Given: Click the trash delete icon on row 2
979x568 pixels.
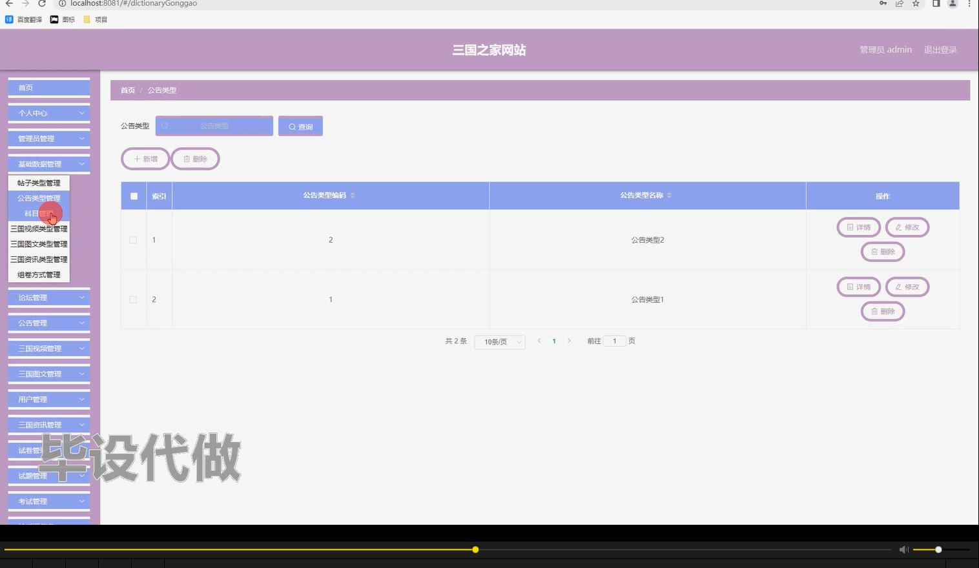Looking at the screenshot, I should pos(874,311).
